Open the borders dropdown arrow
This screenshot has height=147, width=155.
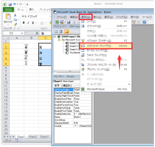tap(45, 23)
